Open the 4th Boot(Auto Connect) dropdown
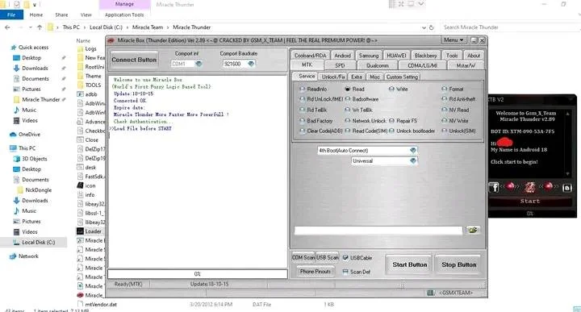This screenshot has width=581, height=312. [x=413, y=150]
